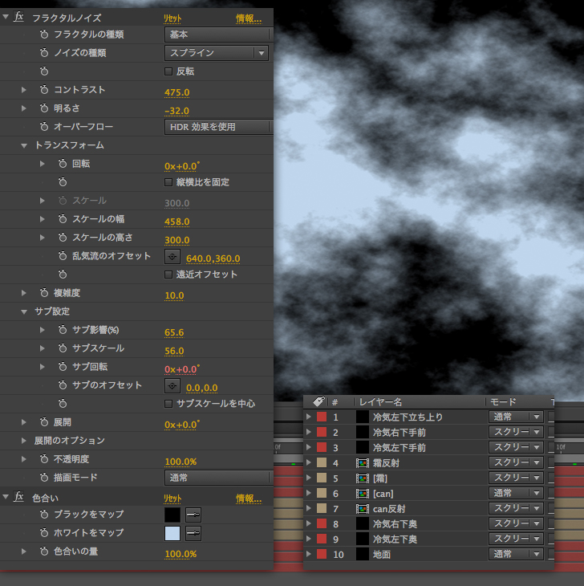584x586 pixels.
Task: Click the crosshair button for 乱気流のオフセット
Action: tap(172, 257)
